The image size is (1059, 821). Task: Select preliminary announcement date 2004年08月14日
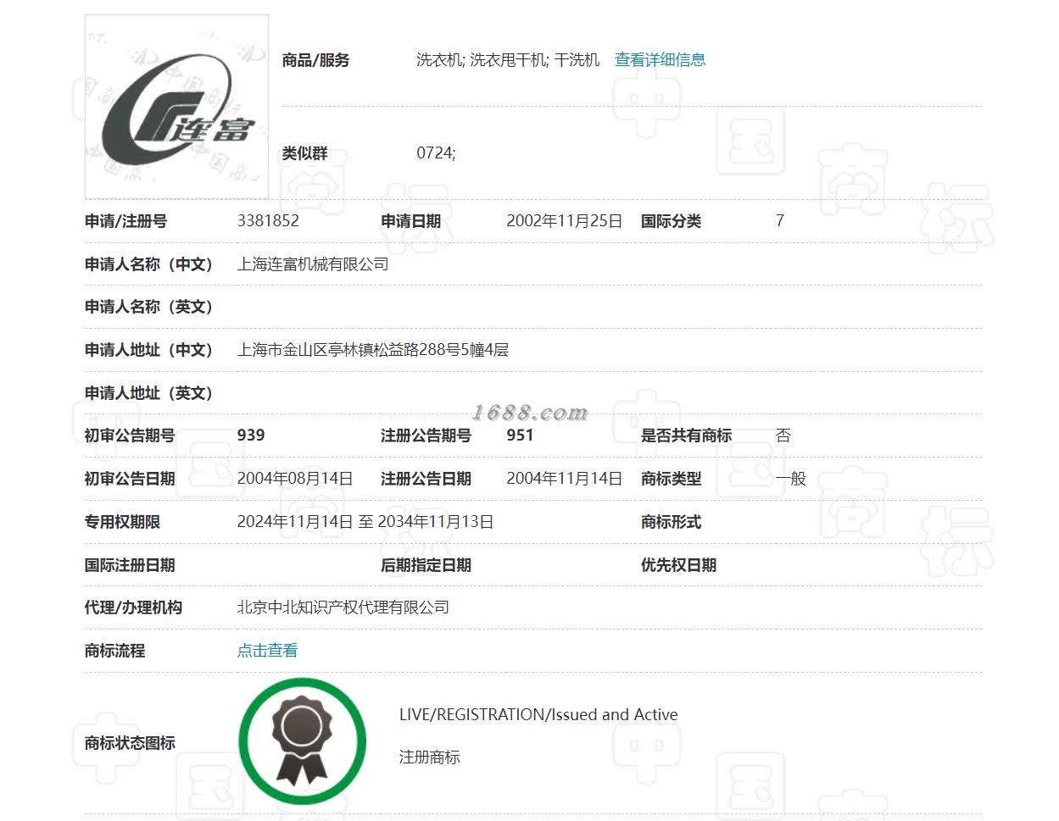pos(295,479)
